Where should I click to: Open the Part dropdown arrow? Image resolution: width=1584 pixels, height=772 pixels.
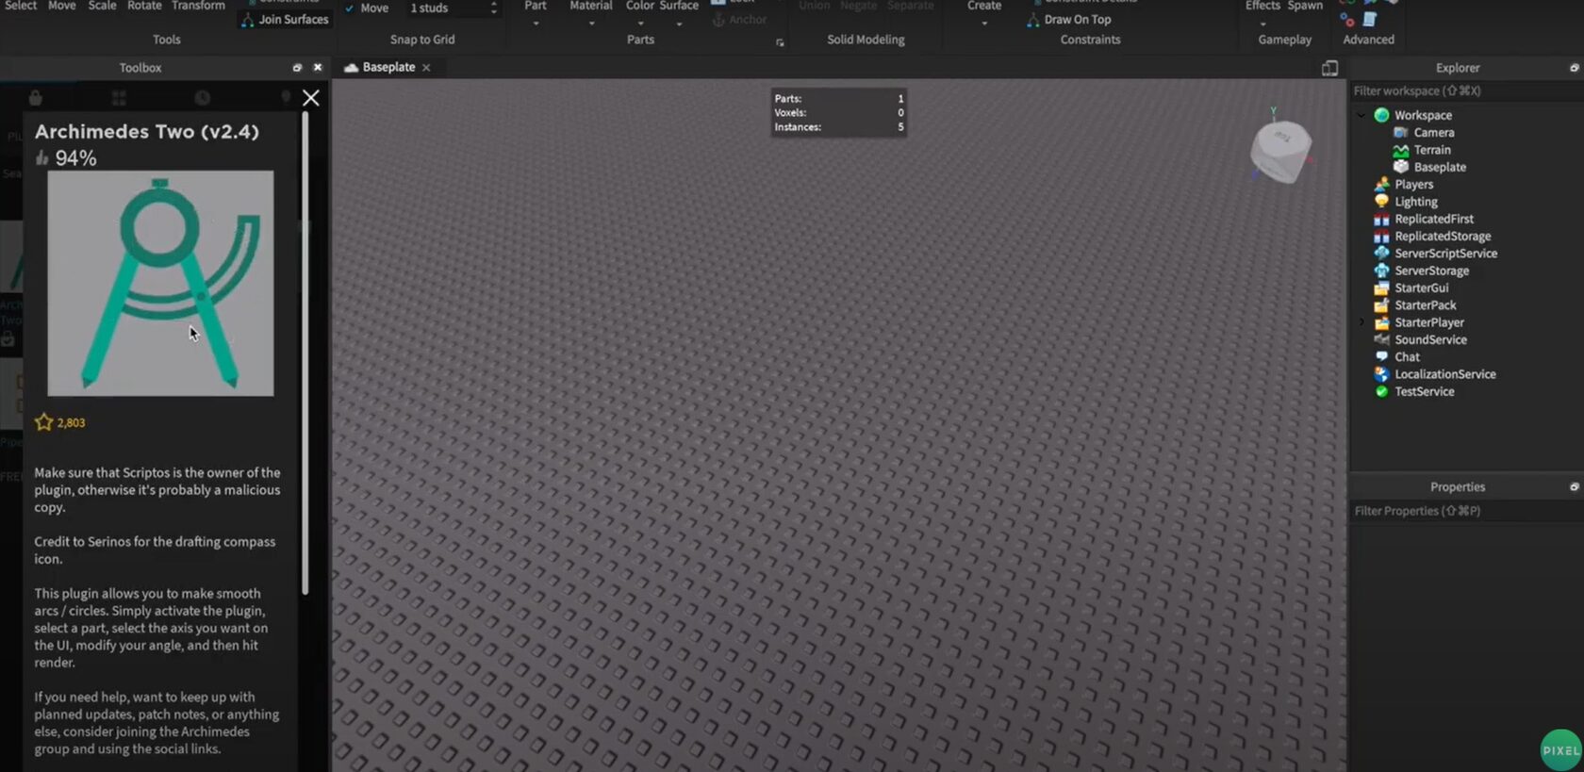pyautogui.click(x=536, y=24)
